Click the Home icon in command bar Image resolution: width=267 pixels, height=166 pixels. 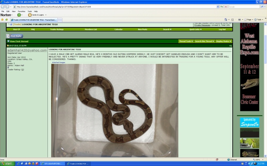click(226, 20)
